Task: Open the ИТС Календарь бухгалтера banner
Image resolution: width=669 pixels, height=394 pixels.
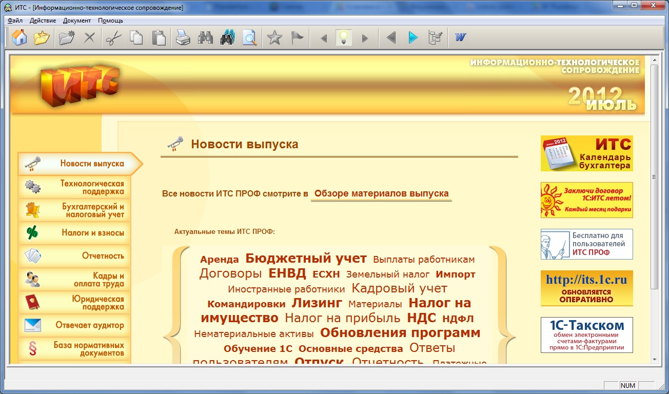Action: [x=587, y=153]
